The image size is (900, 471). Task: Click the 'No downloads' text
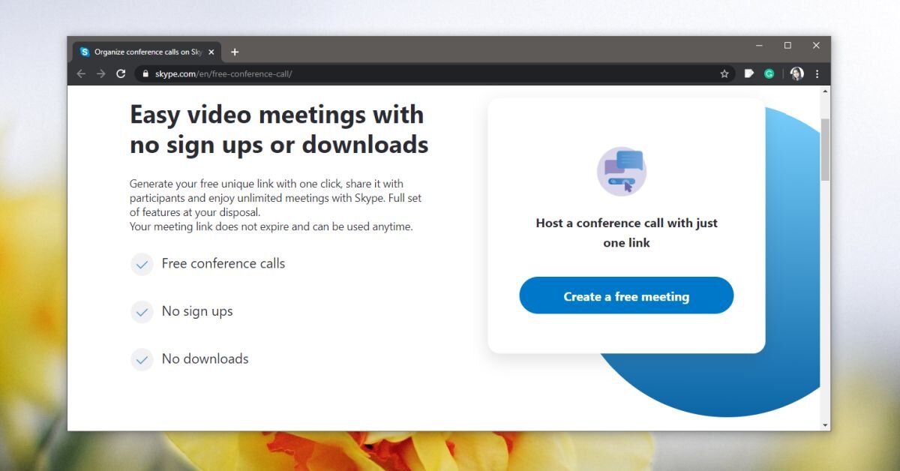click(x=205, y=358)
